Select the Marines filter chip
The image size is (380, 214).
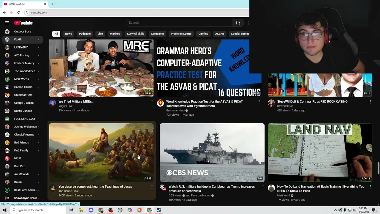[x=115, y=34]
